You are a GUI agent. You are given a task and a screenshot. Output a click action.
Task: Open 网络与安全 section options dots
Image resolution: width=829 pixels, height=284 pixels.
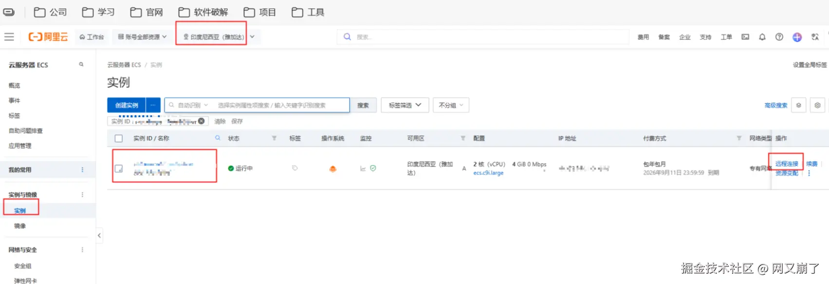point(82,250)
